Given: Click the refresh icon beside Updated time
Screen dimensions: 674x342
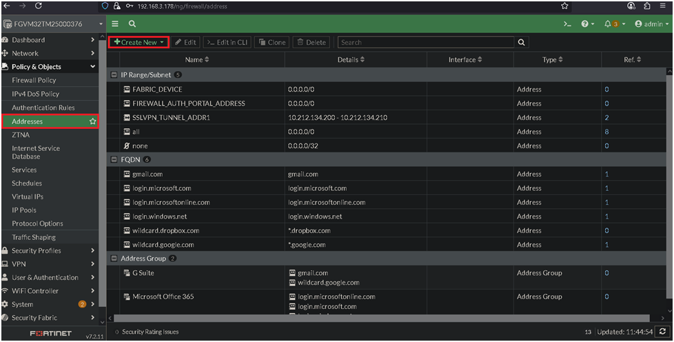Looking at the screenshot, I should click(663, 332).
